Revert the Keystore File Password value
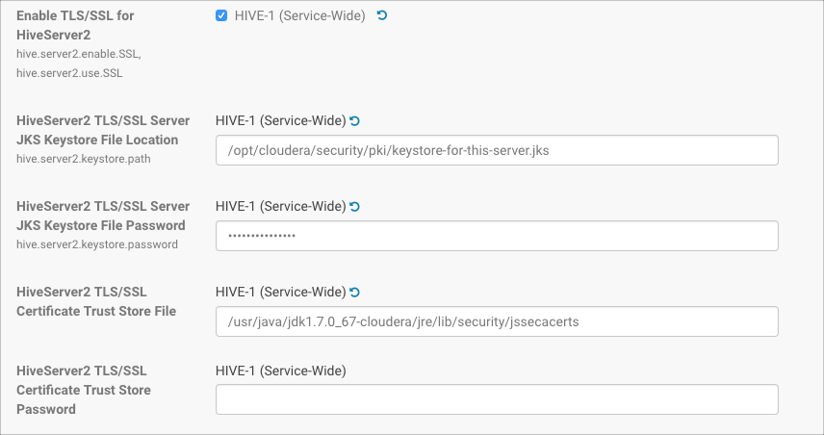The image size is (824, 435). pyautogui.click(x=355, y=206)
